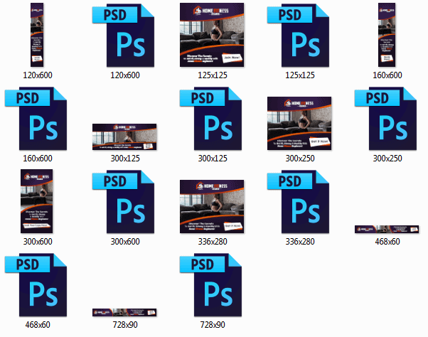Screen dimensions: 428x337
Task: Click the 300x600 banner image thumbnail
Action: coord(38,203)
